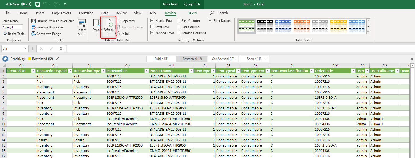Select the Restricted (i2) sensitivity button

[192, 59]
